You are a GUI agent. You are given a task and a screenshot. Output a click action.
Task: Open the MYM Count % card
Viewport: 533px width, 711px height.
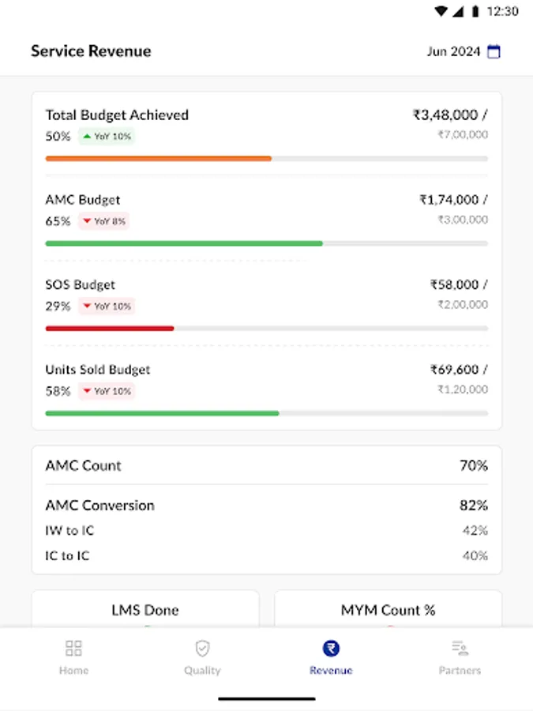pyautogui.click(x=388, y=610)
